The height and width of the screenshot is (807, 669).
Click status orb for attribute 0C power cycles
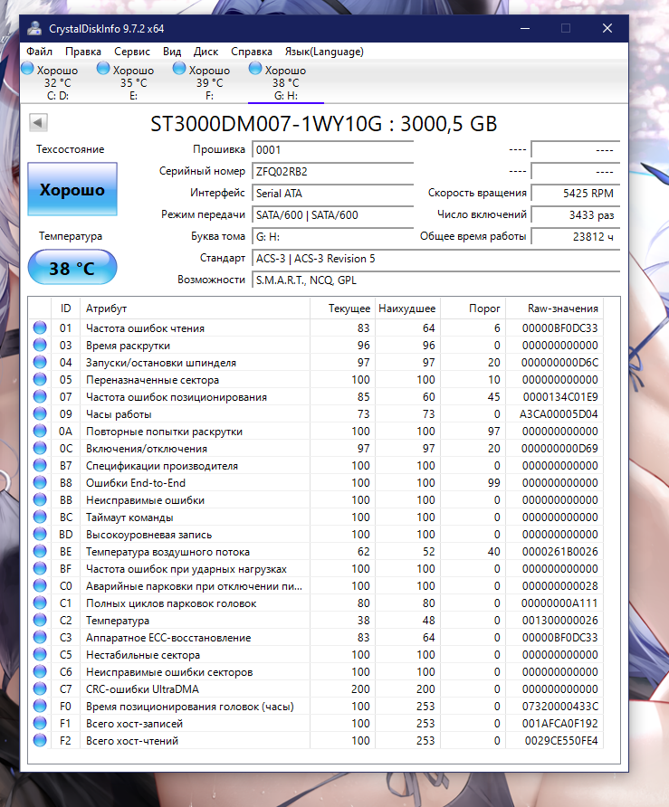pyautogui.click(x=40, y=448)
